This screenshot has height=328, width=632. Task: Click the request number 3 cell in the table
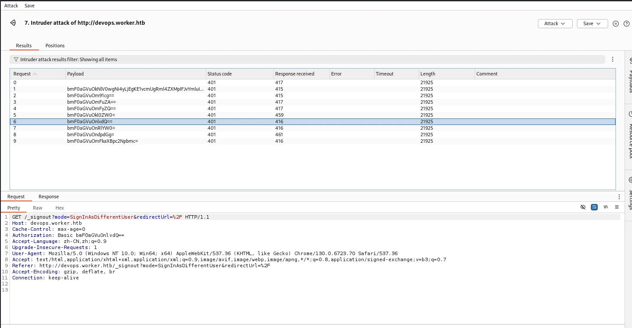coord(15,102)
